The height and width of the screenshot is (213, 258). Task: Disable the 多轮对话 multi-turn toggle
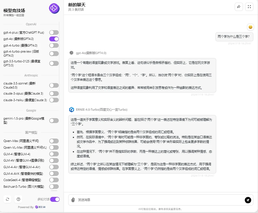(55, 199)
